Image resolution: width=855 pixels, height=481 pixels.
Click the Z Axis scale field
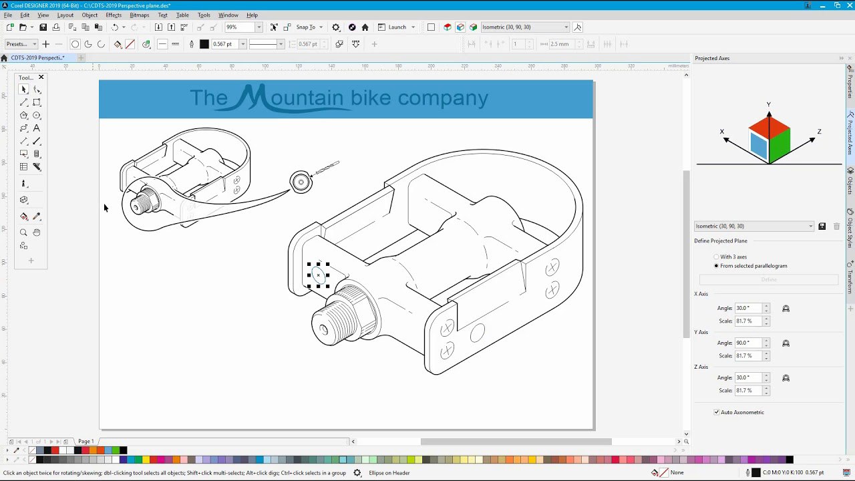tap(748, 390)
